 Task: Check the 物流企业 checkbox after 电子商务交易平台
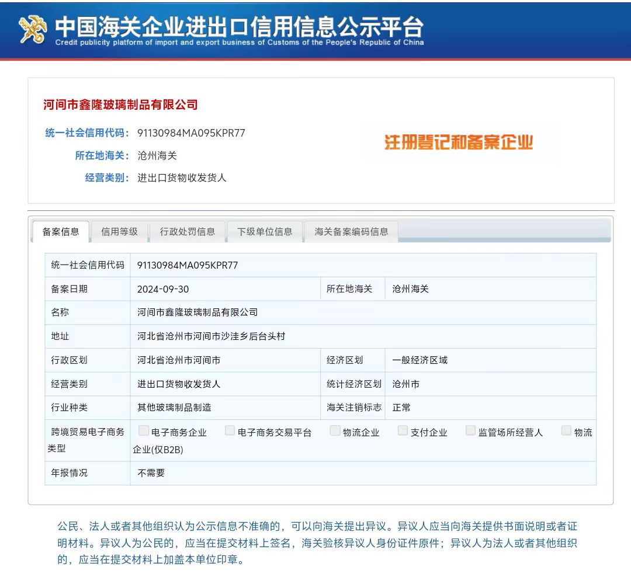335,430
